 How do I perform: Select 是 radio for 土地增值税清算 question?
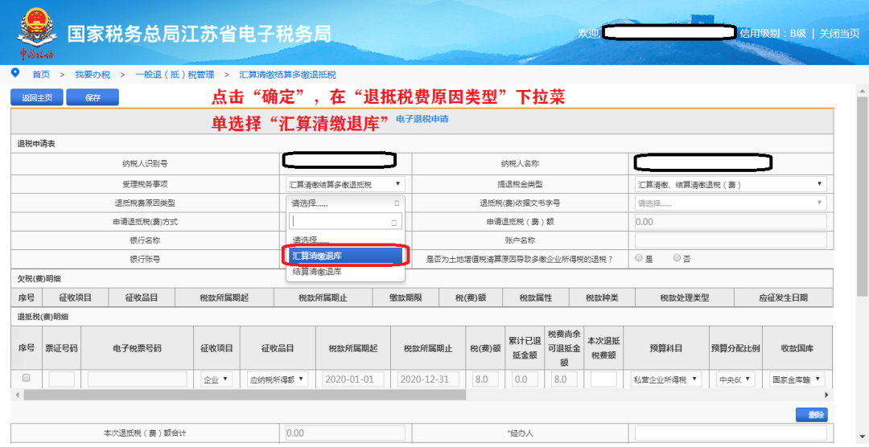tap(639, 257)
